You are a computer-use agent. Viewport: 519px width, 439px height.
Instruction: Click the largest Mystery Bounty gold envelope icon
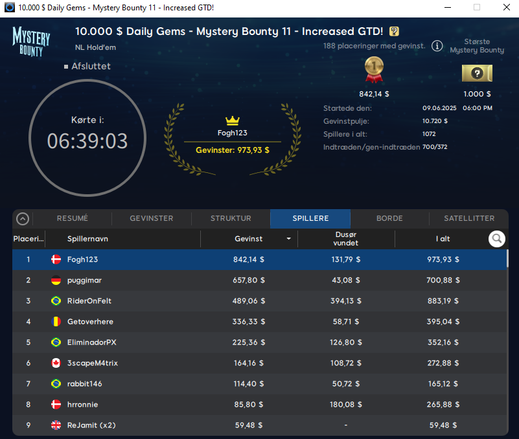(x=477, y=73)
